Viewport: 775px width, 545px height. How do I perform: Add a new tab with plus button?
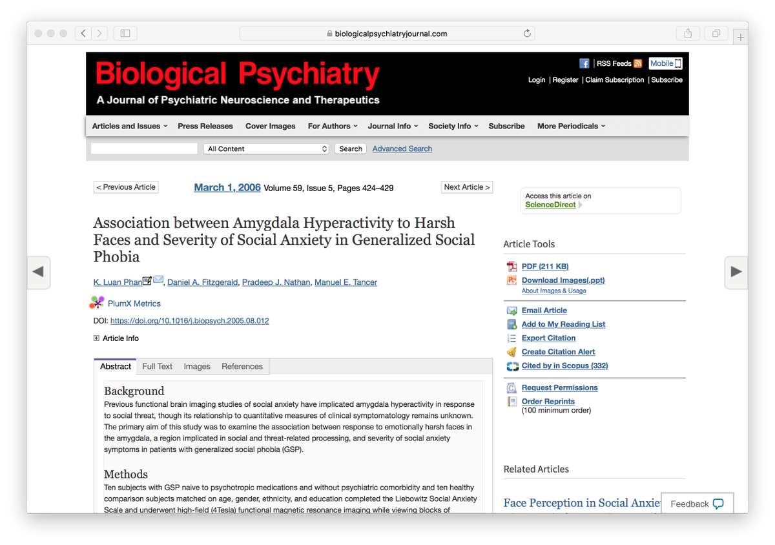pos(741,37)
